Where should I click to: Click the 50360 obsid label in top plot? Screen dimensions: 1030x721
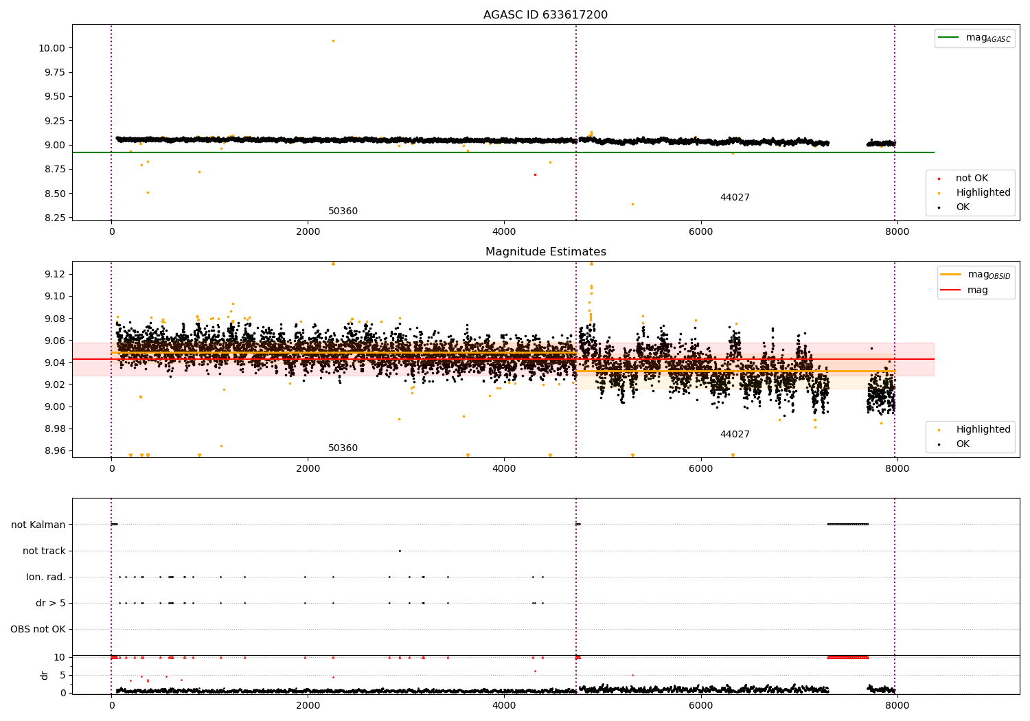[343, 211]
